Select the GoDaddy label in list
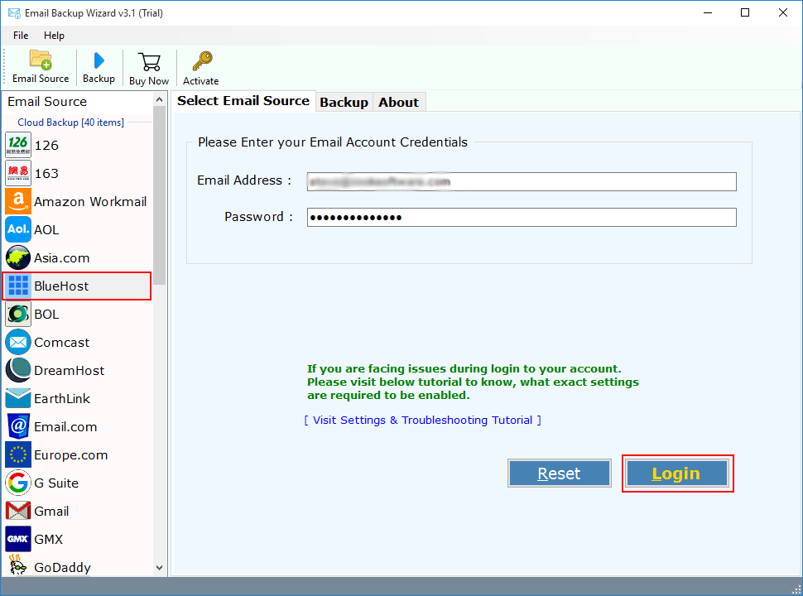 pyautogui.click(x=62, y=567)
